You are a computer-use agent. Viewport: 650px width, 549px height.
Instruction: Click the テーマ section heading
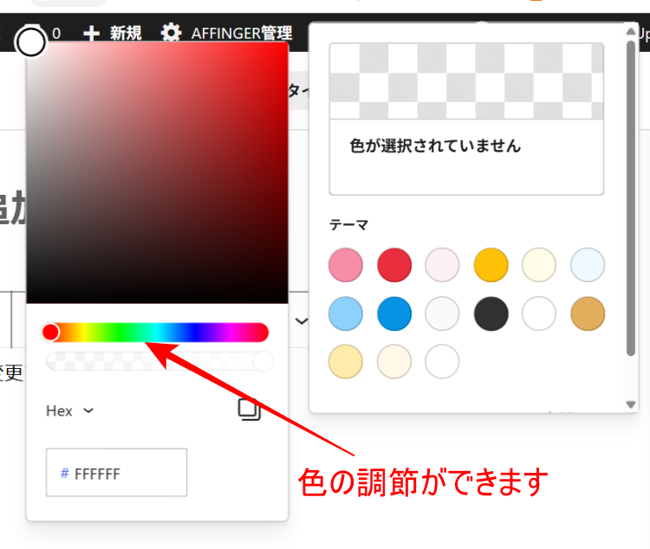click(348, 225)
